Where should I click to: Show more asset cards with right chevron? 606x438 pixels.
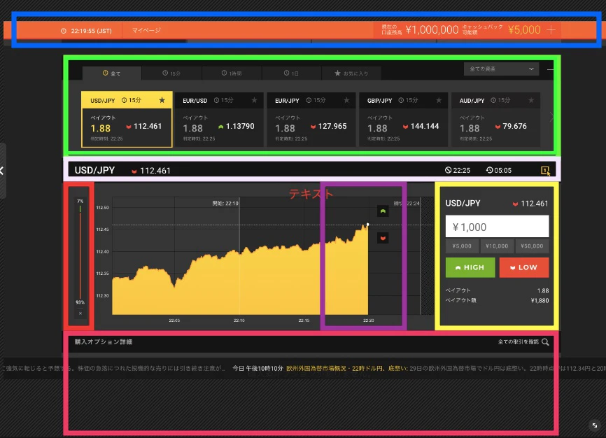click(x=551, y=117)
